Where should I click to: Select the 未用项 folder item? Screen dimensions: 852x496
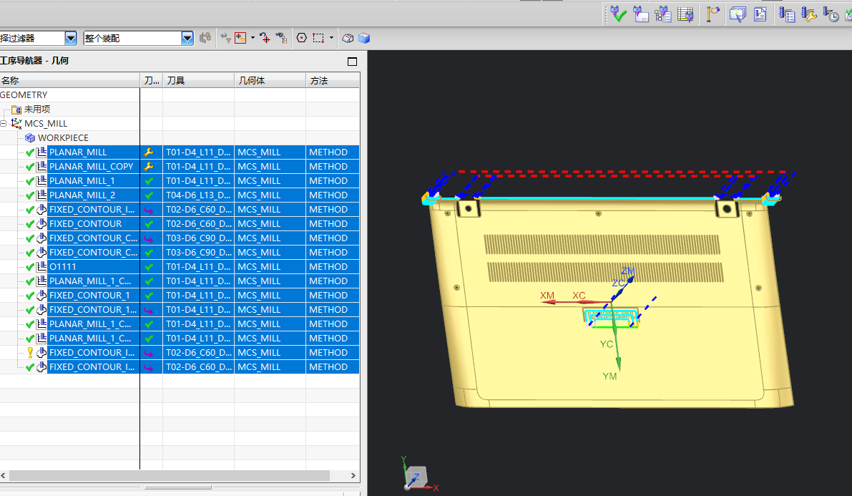click(x=37, y=110)
